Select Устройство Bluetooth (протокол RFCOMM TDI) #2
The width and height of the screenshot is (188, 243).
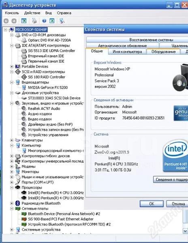69,224
